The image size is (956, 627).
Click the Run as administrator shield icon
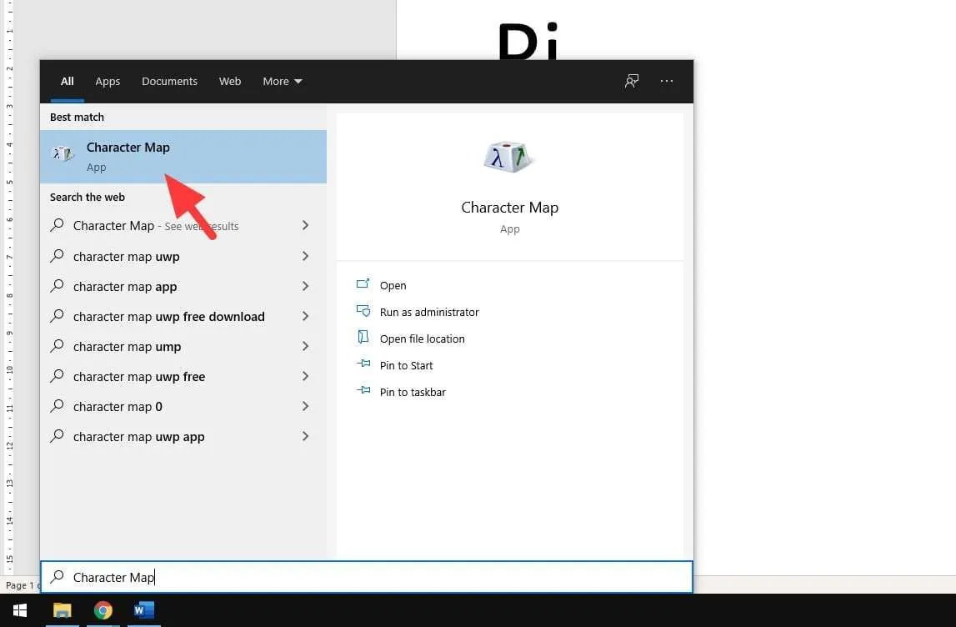363,311
